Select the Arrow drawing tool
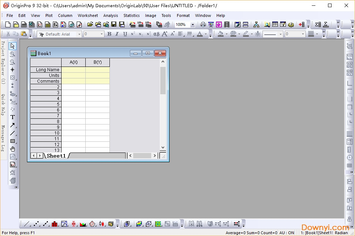Viewport: 355px width, 236px height. [13, 125]
